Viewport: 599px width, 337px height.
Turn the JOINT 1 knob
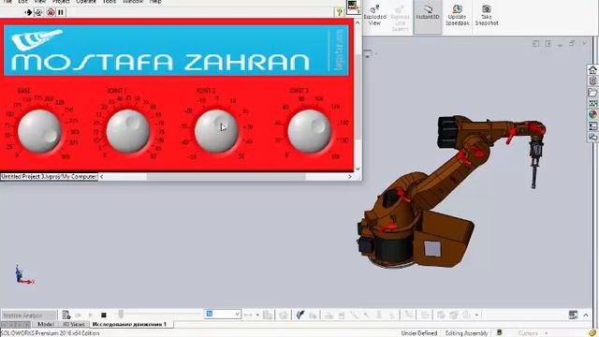click(127, 131)
